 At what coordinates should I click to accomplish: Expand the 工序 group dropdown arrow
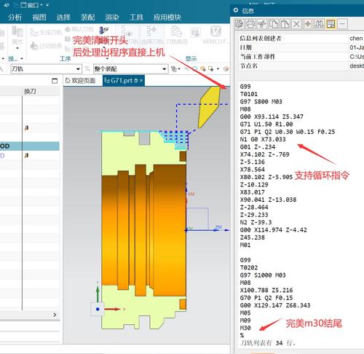click(107, 59)
